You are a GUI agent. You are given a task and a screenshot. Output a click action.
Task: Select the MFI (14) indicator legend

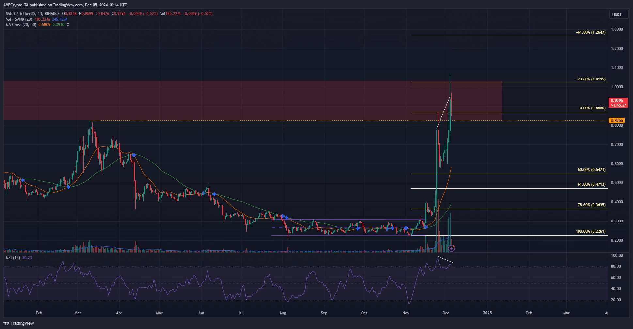coord(13,258)
